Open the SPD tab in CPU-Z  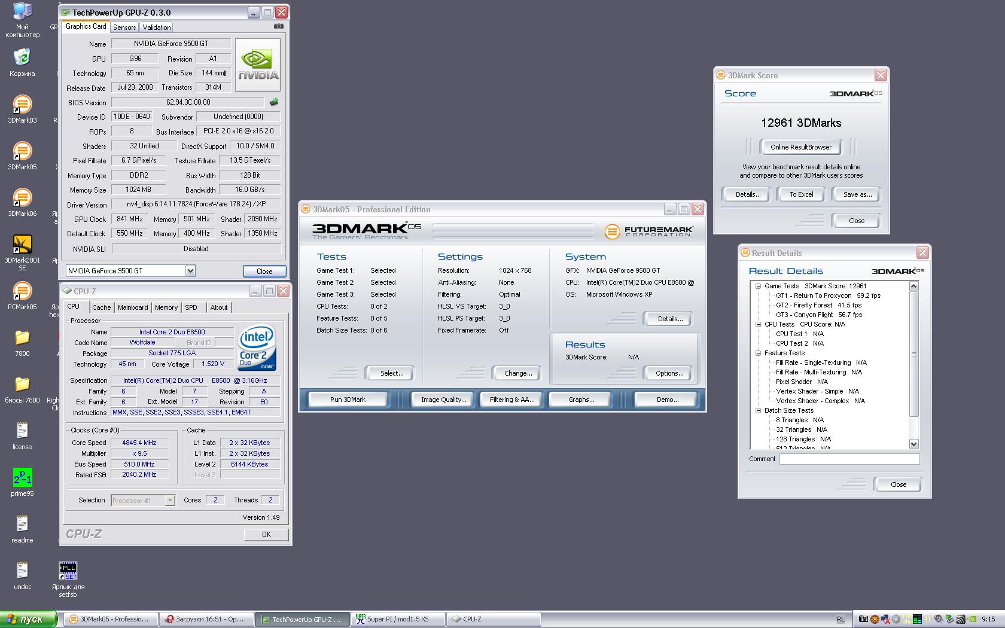click(x=191, y=307)
